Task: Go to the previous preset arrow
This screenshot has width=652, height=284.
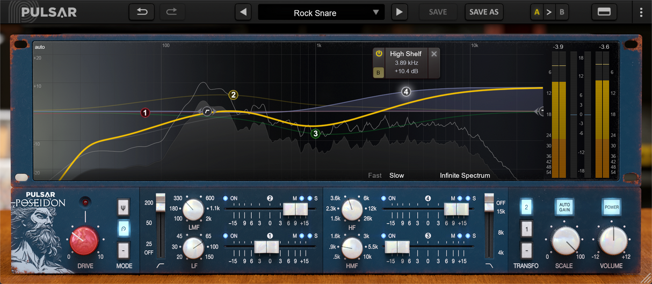Action: (243, 12)
